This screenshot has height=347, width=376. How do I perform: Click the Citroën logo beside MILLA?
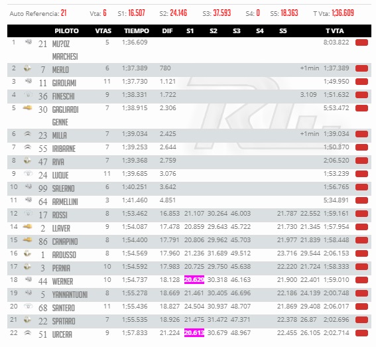pos(28,134)
